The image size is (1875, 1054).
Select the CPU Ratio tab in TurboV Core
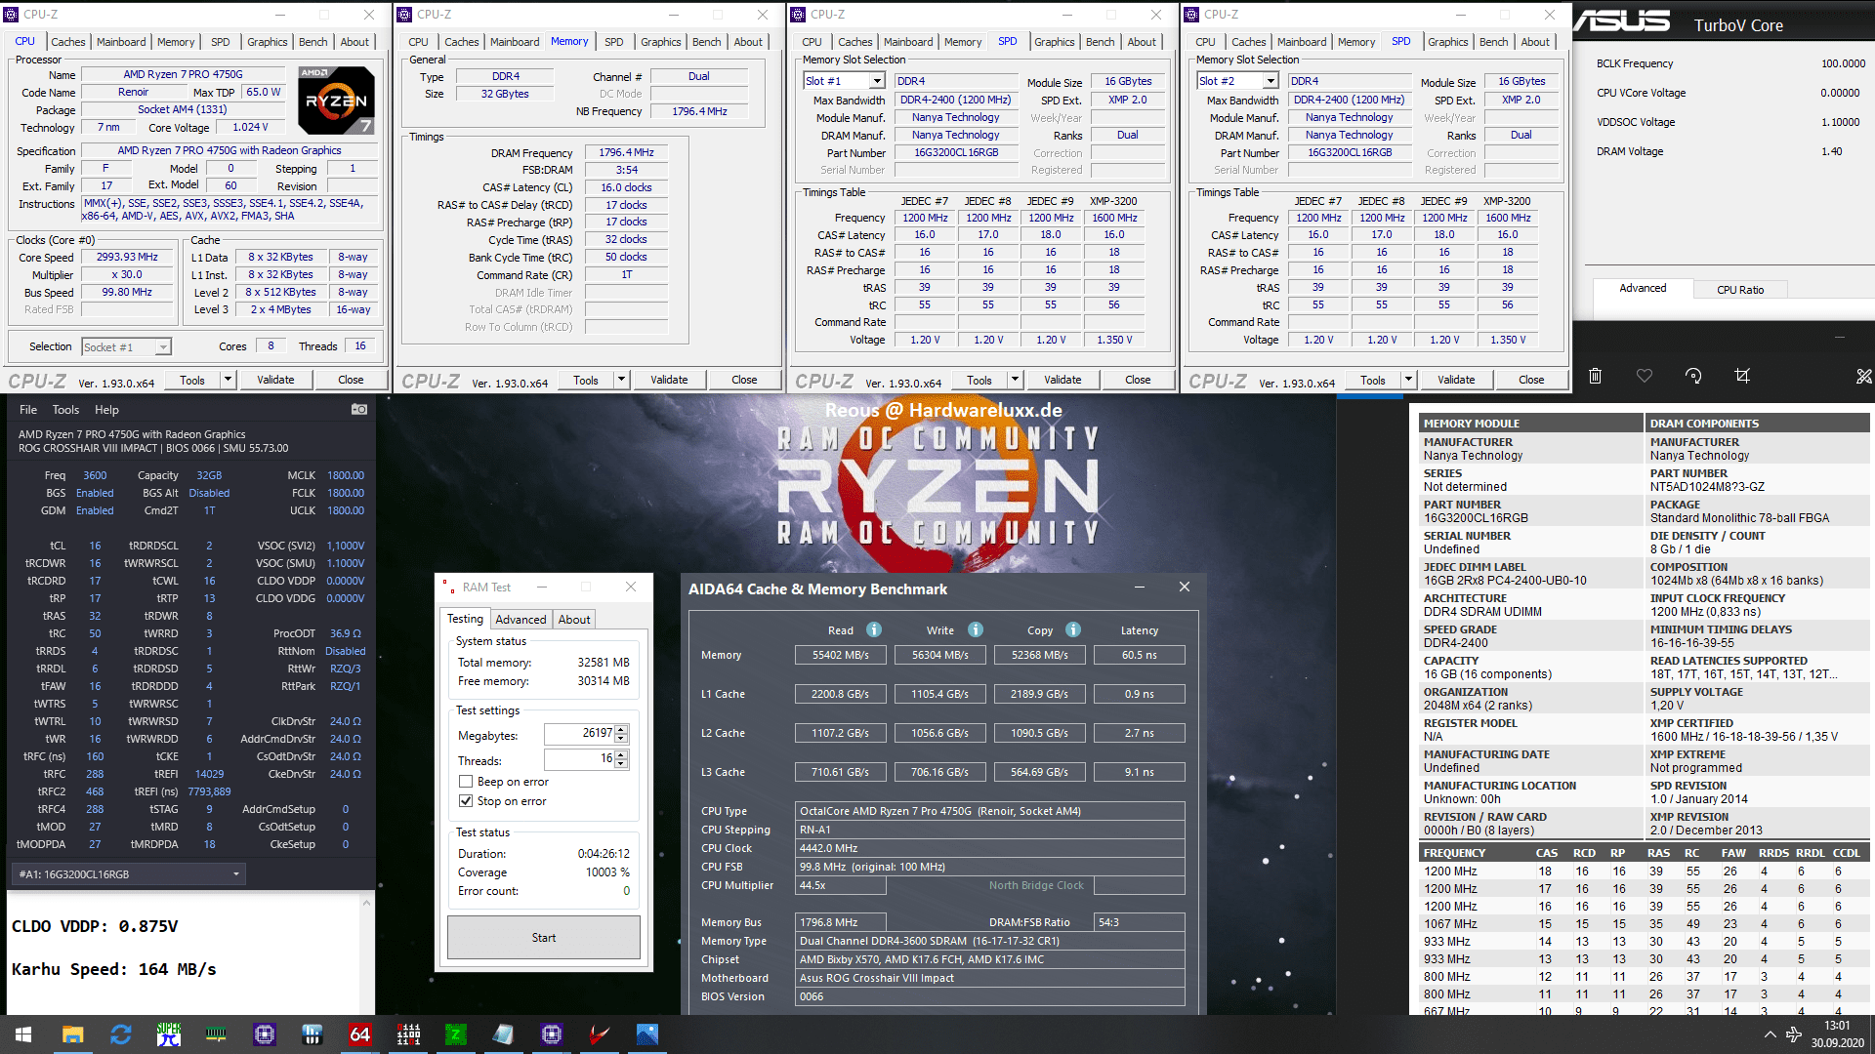[1740, 290]
